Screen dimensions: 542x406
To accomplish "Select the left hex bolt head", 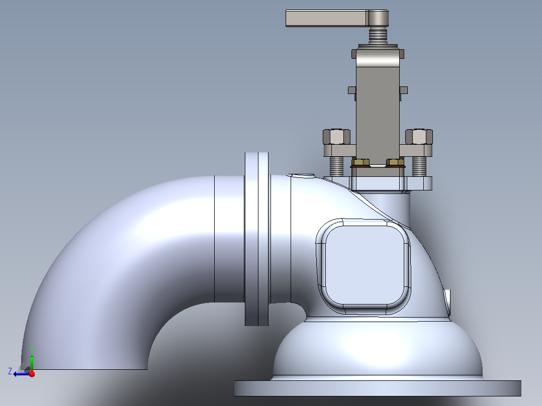I will (x=336, y=137).
